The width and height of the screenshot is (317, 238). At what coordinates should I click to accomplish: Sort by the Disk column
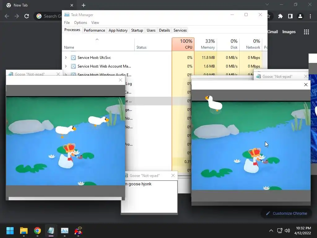[228, 44]
